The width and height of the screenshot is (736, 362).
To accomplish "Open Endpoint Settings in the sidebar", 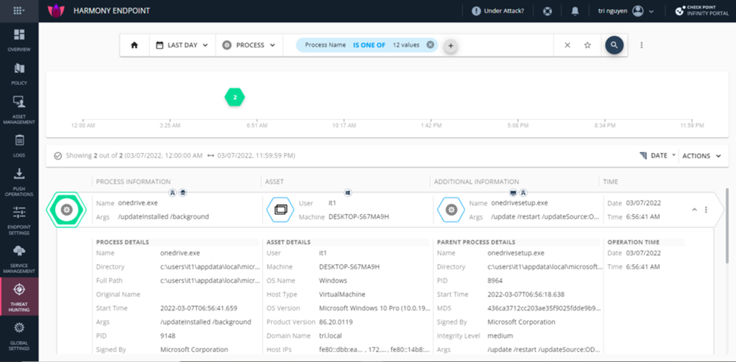I will 19,220.
